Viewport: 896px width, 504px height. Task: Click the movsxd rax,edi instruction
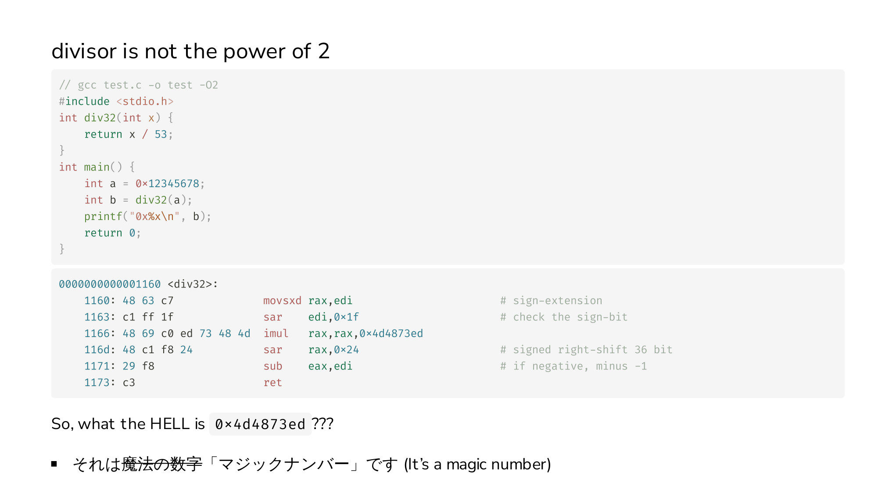click(x=308, y=301)
